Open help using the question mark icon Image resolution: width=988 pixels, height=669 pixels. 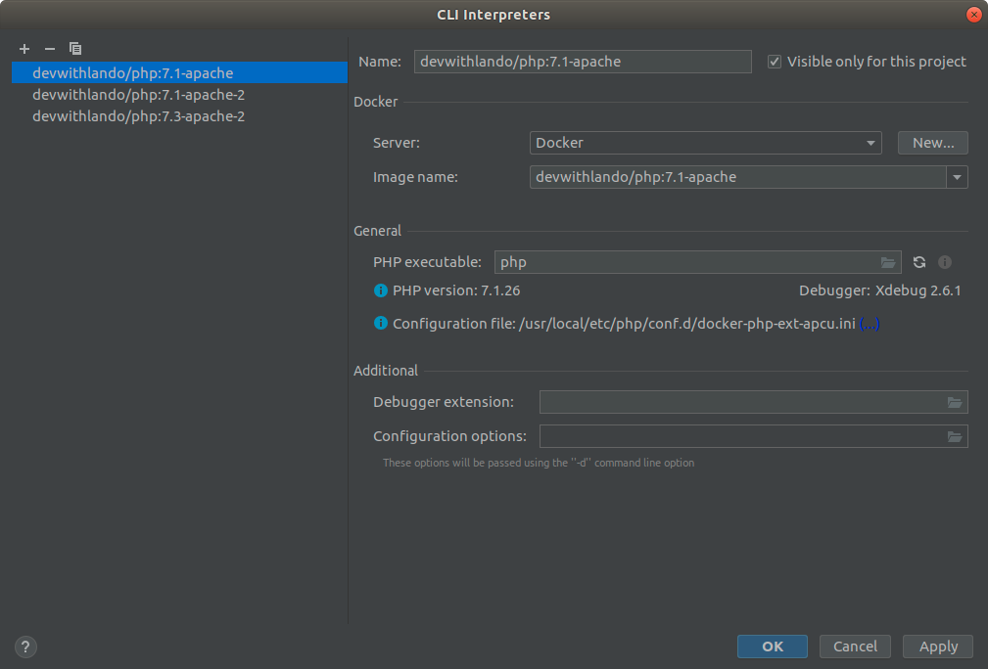24,647
